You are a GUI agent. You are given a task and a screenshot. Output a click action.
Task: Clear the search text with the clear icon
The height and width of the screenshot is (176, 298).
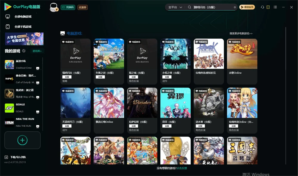tap(235, 7)
